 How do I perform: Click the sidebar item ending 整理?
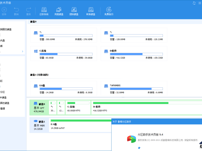click(2, 109)
